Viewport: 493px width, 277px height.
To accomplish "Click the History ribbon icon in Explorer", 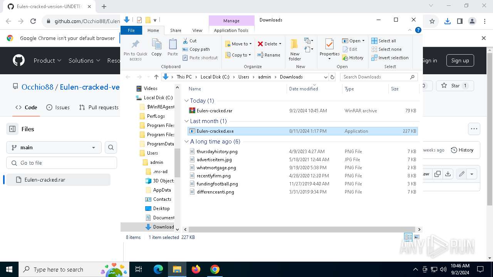I will coord(353,58).
